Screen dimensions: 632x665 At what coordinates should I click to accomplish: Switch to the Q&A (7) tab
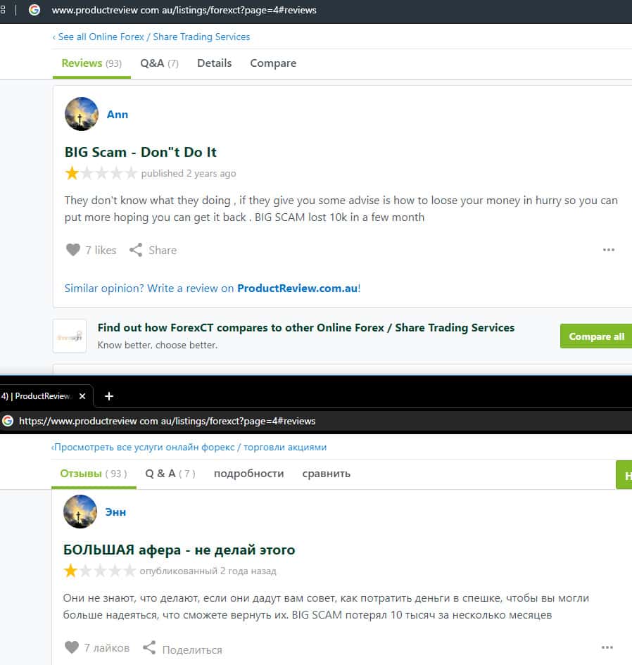[x=160, y=63]
